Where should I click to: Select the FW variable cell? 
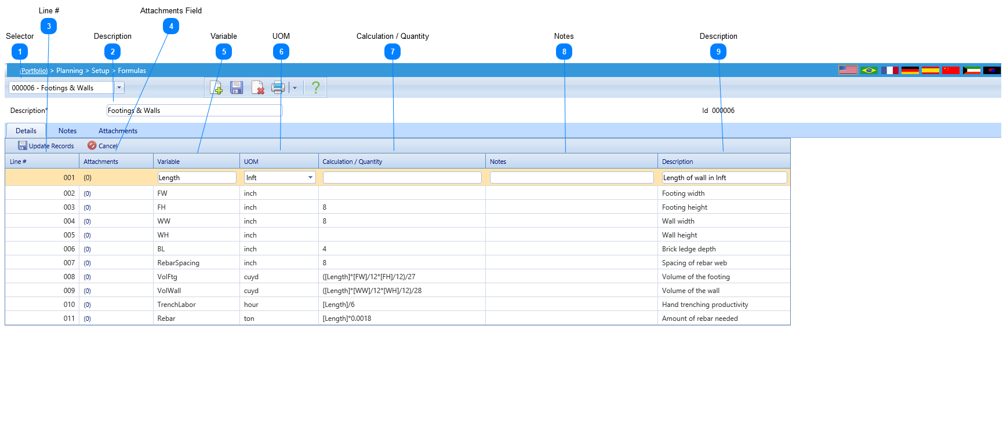coord(197,193)
